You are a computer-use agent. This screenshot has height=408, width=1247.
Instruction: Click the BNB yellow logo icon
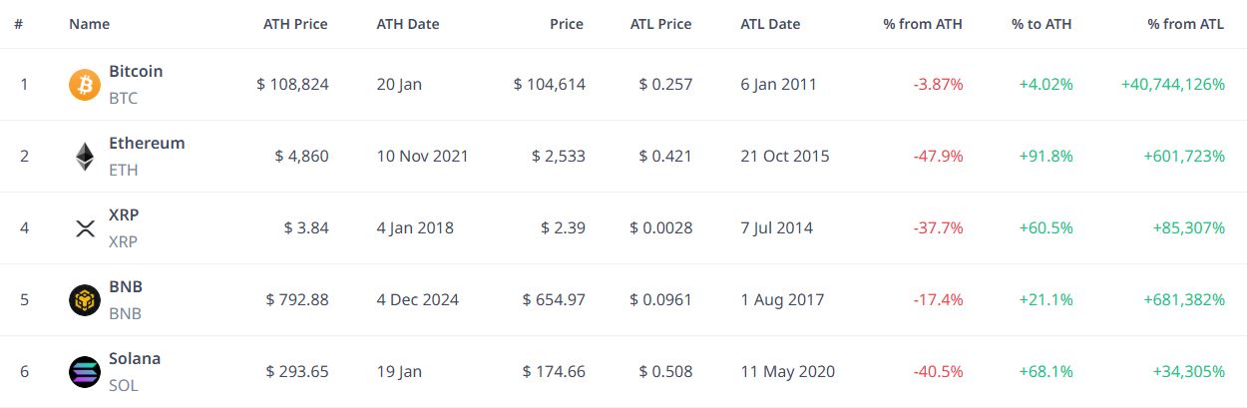(85, 300)
